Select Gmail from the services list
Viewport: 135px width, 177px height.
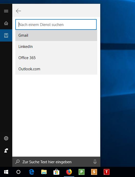56,35
